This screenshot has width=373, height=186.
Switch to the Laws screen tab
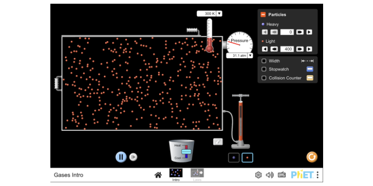[x=197, y=174]
